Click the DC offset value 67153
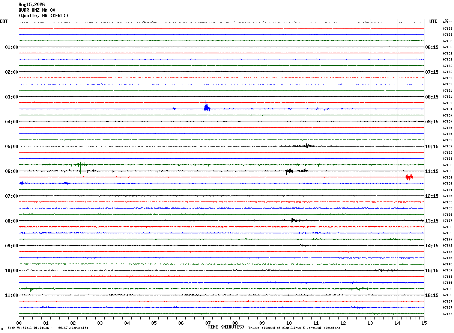Screen dimensions: 454x333 click(x=447, y=277)
